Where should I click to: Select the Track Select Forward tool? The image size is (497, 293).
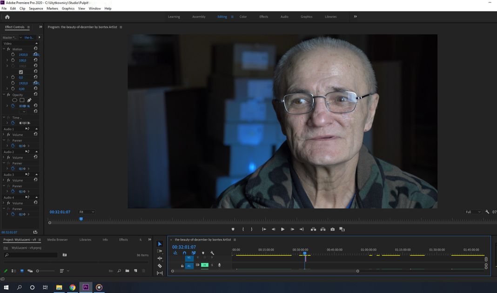tap(160, 251)
